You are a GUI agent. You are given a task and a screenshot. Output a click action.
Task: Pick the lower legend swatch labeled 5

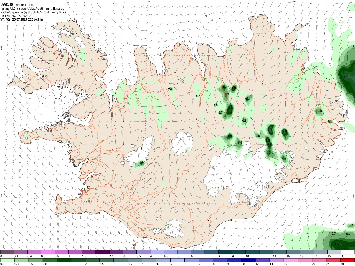(177, 260)
